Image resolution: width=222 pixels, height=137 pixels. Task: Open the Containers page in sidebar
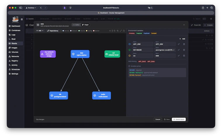click(x=15, y=30)
